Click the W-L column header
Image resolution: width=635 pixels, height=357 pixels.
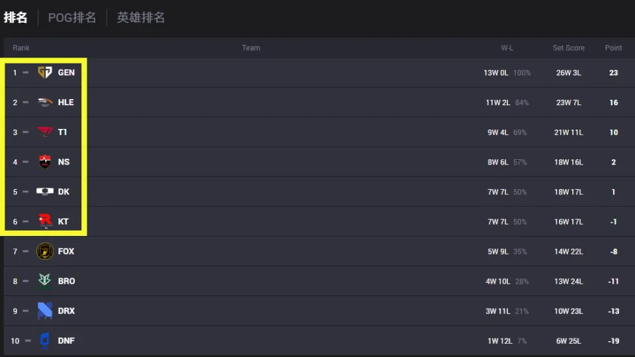click(x=507, y=48)
